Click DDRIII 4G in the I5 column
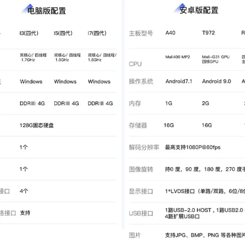Image resolution: width=245 pixels, height=245 pixels. 66,103
